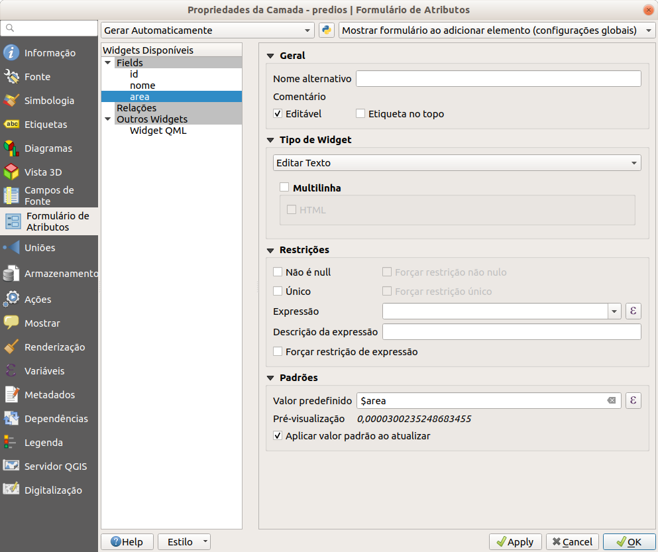Click the Apply button

[x=515, y=541]
